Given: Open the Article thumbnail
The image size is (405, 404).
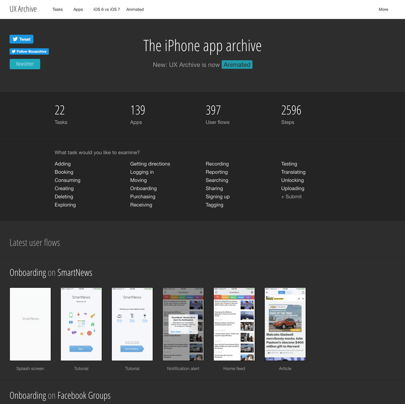Looking at the screenshot, I should [285, 324].
